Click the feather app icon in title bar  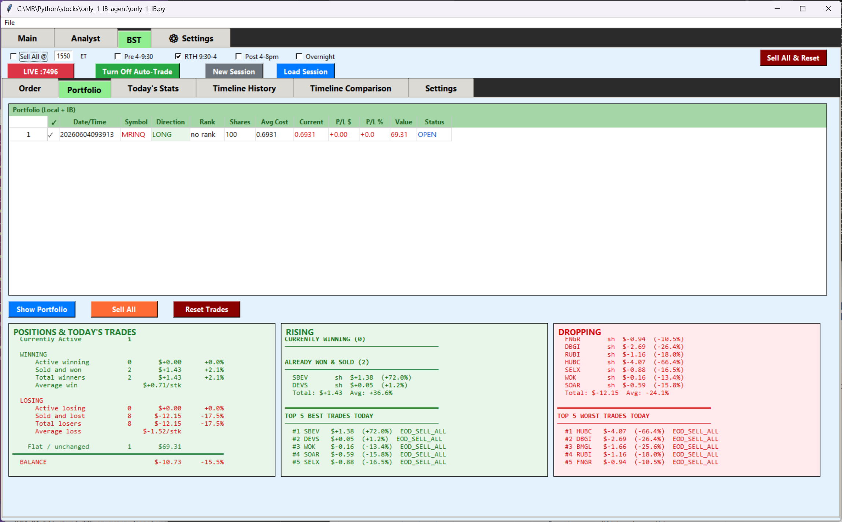coord(10,8)
